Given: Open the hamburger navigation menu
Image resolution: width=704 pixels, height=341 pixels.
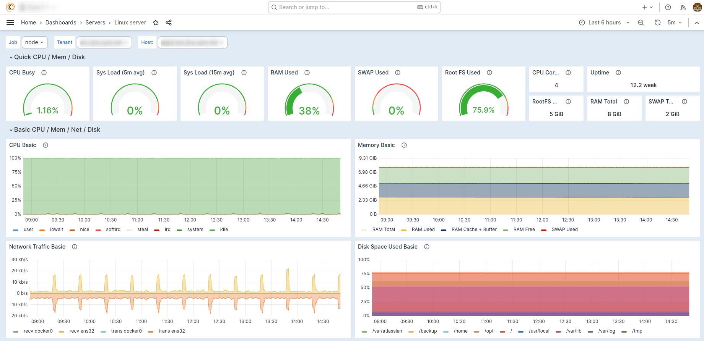Looking at the screenshot, I should 10,23.
